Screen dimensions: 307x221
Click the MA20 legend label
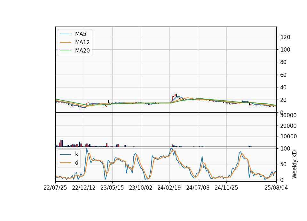[x=82, y=51]
